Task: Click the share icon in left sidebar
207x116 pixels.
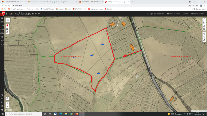Action: point(2,95)
